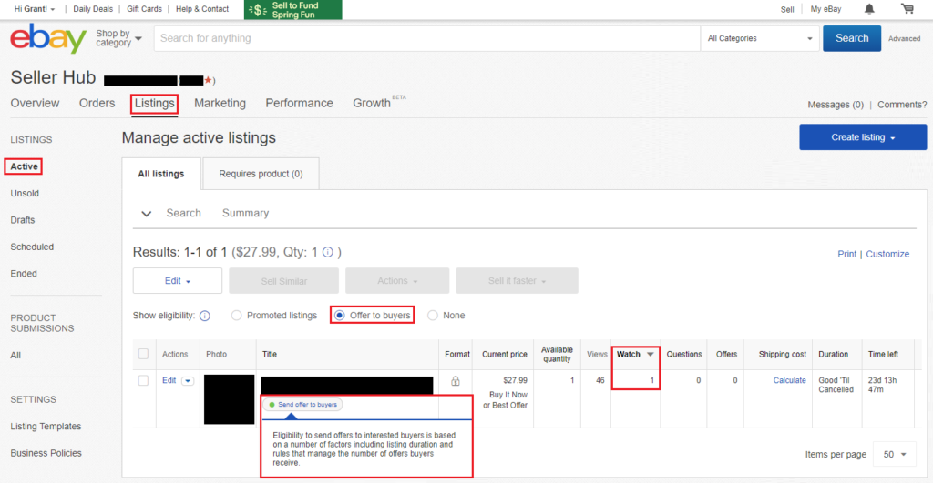Viewport: 933px width, 483px height.
Task: Open Ended listings in sidebar
Action: (24, 273)
